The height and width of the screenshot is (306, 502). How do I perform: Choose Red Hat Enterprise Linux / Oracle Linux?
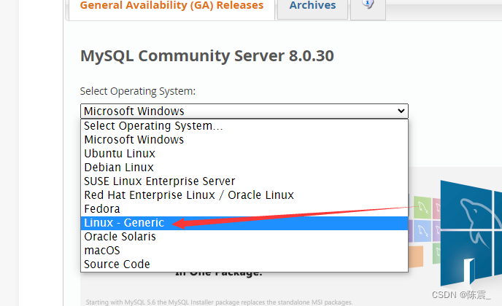[244, 195]
